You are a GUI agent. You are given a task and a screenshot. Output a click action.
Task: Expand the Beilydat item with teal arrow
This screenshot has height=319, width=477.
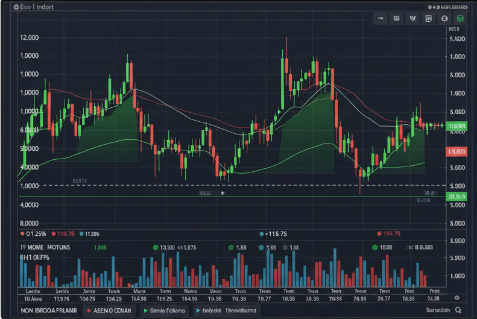coord(198,311)
